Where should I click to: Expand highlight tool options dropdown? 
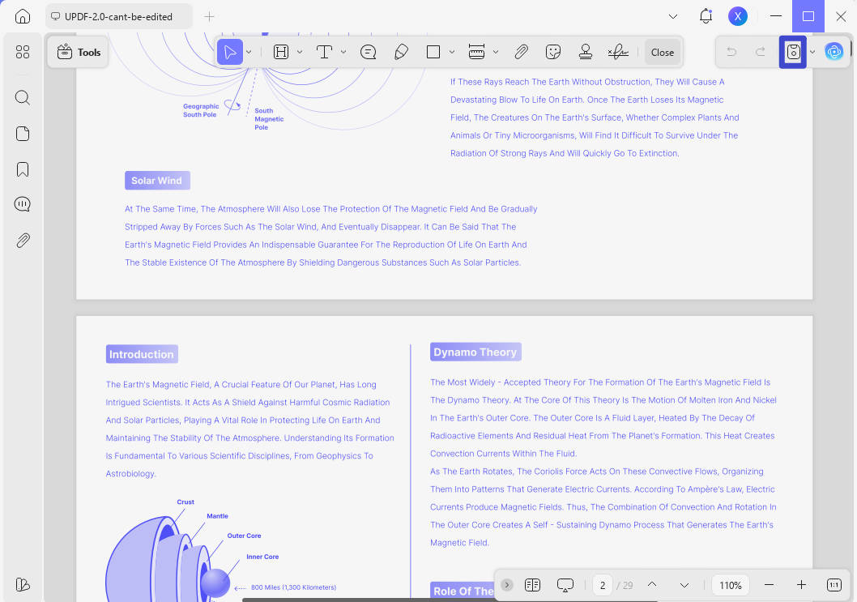(x=300, y=53)
